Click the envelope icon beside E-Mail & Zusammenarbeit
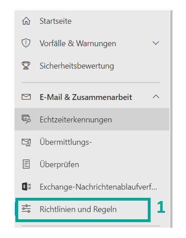 tap(26, 97)
